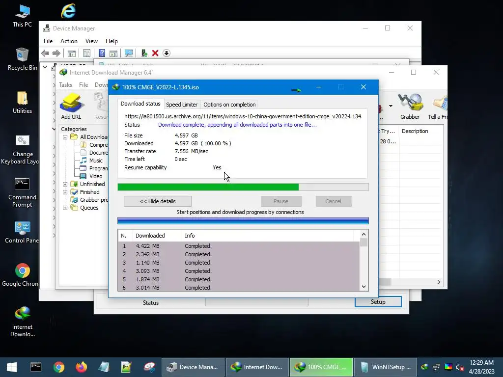Launch Firefox from the taskbar
Viewport: 503px width, 377px height.
[81, 367]
